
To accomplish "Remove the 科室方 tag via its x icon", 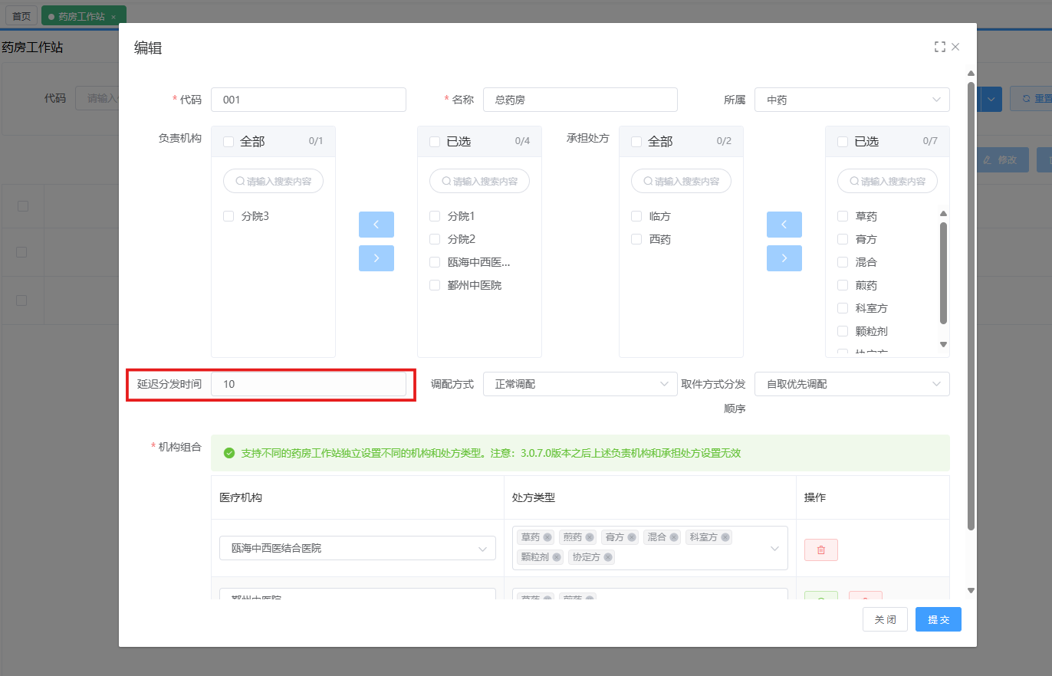I will (x=725, y=537).
